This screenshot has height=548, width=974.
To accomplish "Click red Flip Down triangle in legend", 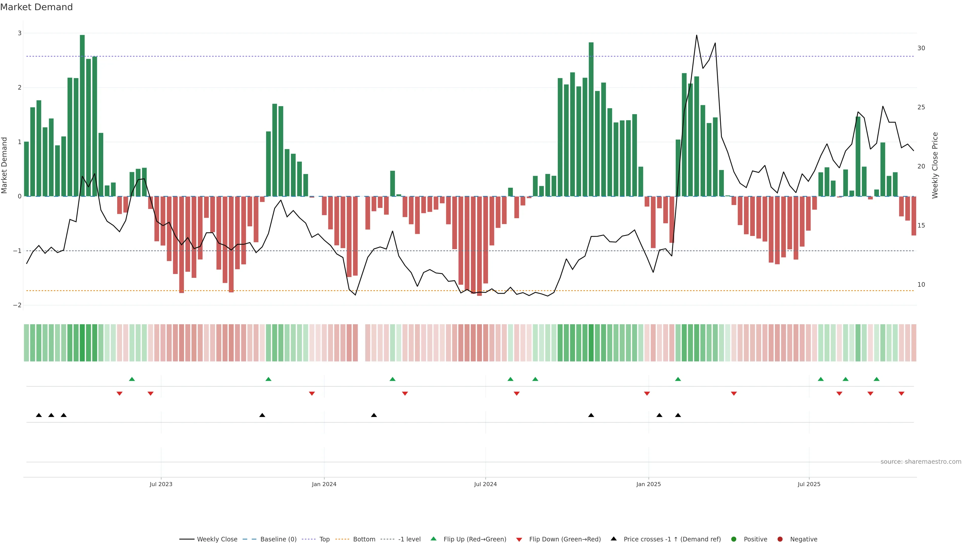I will 519,539.
